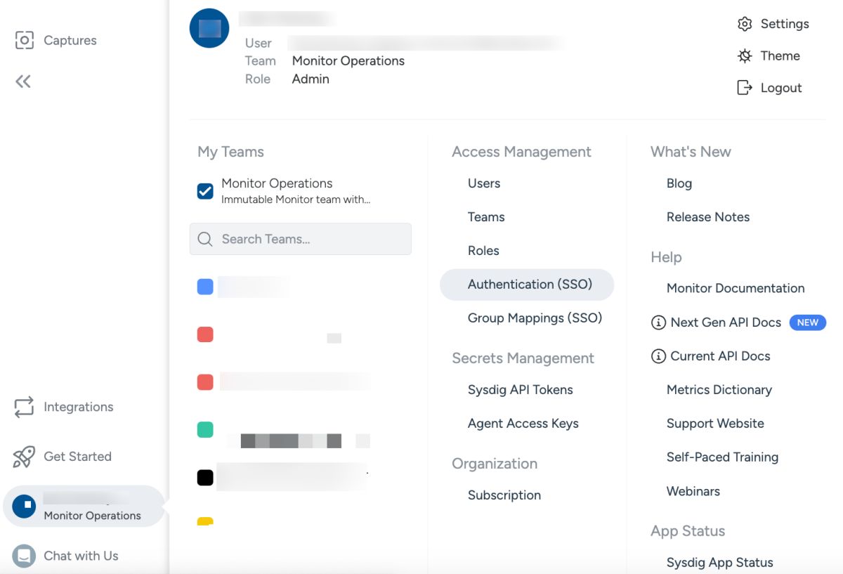Open Group Mappings (SSO)
Screen dimensions: 843x574
point(535,318)
